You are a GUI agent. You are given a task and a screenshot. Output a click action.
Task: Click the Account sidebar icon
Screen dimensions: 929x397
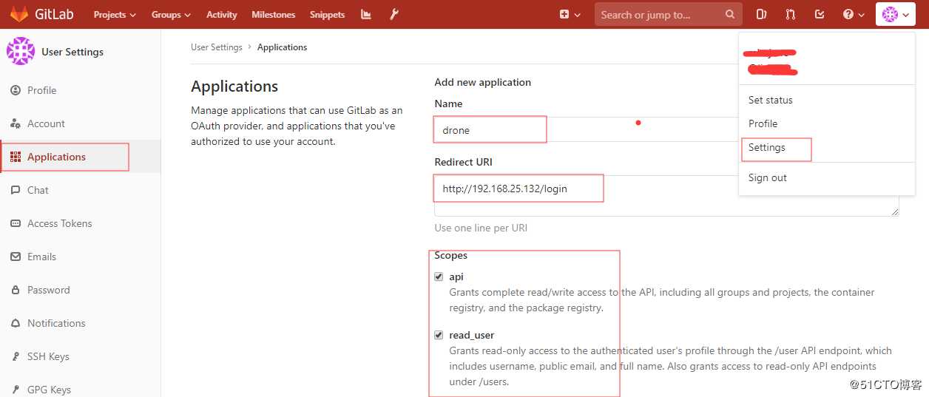(x=15, y=123)
